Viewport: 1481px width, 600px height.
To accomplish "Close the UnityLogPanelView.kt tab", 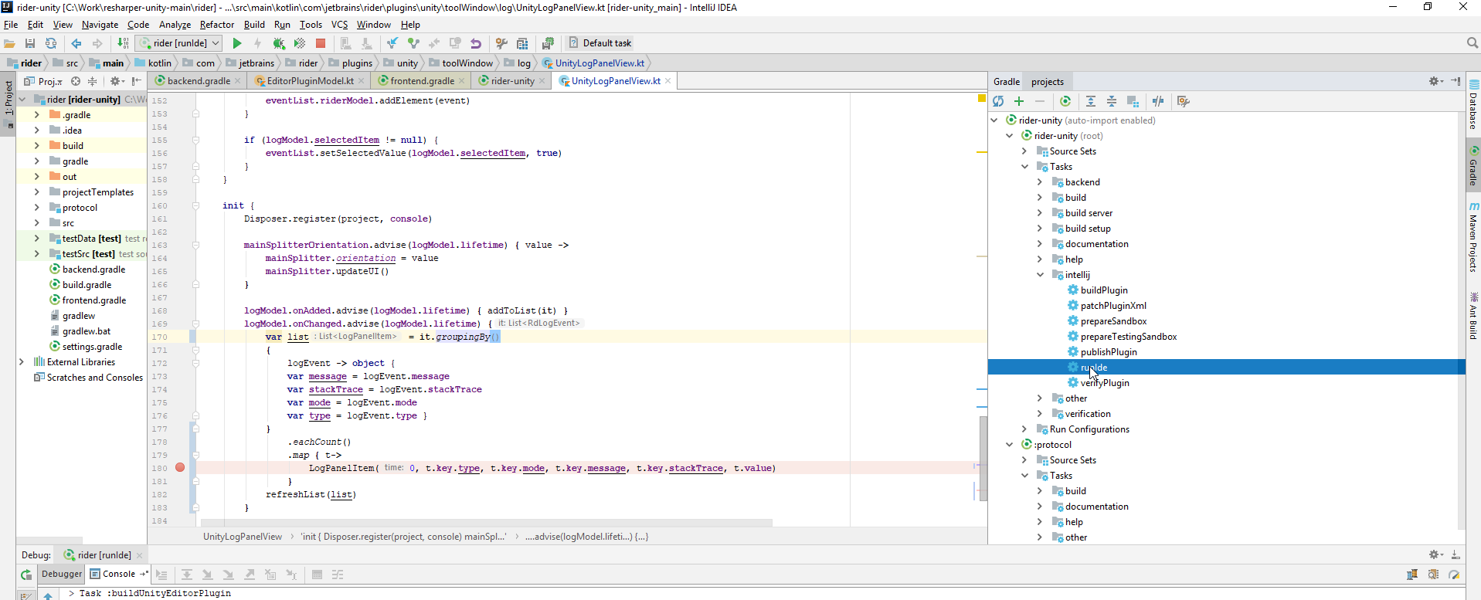I will 668,81.
